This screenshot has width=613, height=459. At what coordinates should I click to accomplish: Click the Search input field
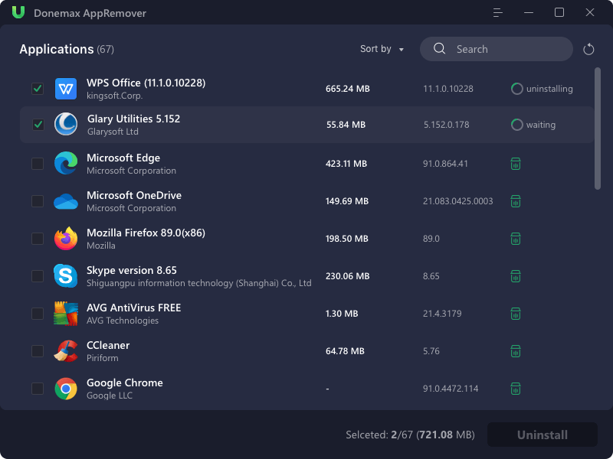click(x=506, y=49)
